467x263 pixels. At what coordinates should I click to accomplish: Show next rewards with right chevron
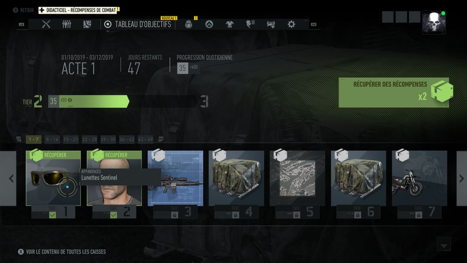(462, 179)
